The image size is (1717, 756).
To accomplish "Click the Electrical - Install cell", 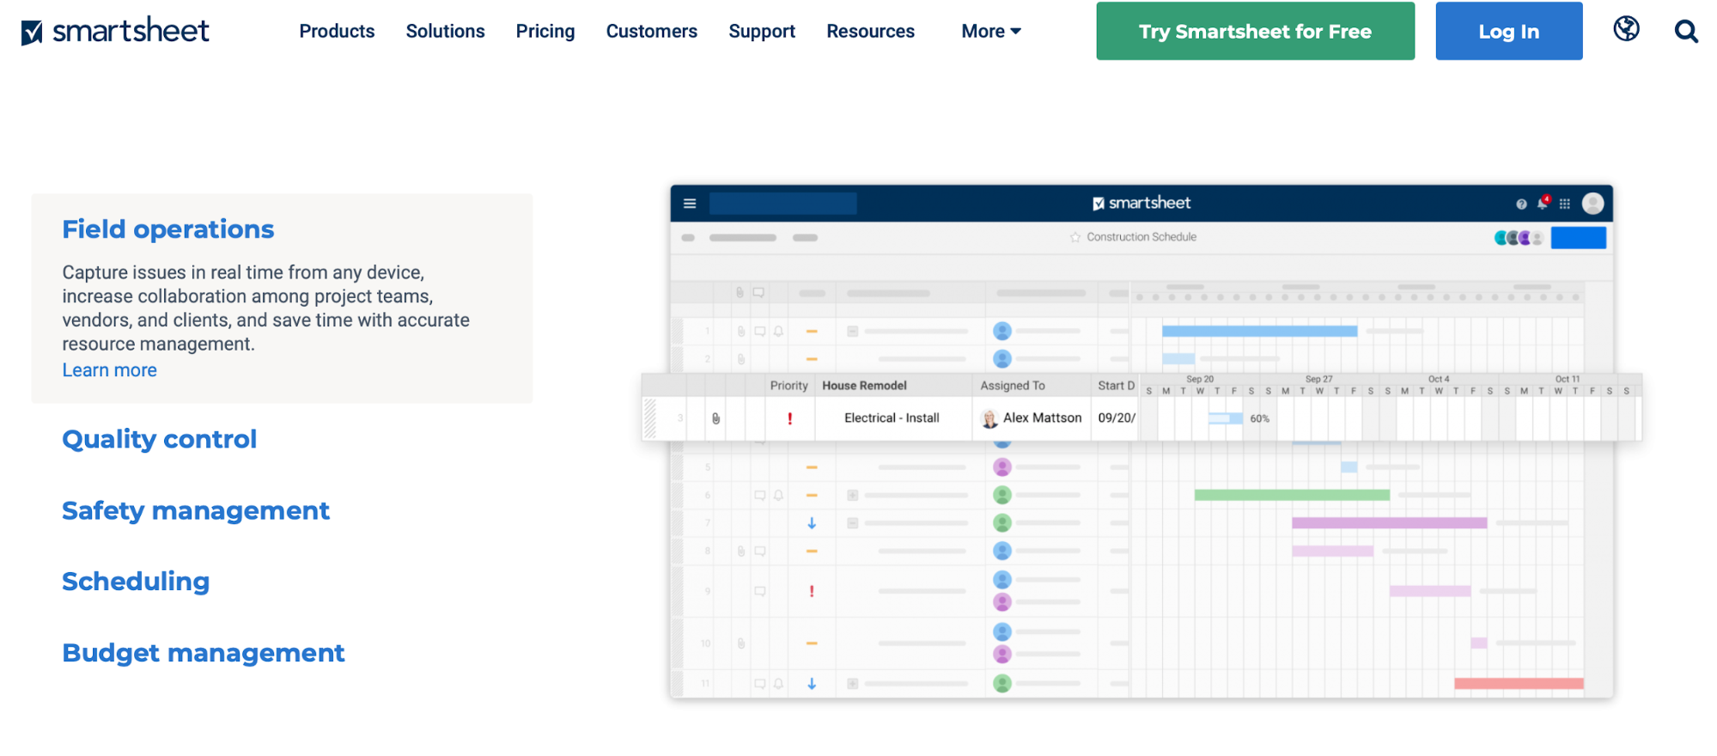I will [x=892, y=418].
